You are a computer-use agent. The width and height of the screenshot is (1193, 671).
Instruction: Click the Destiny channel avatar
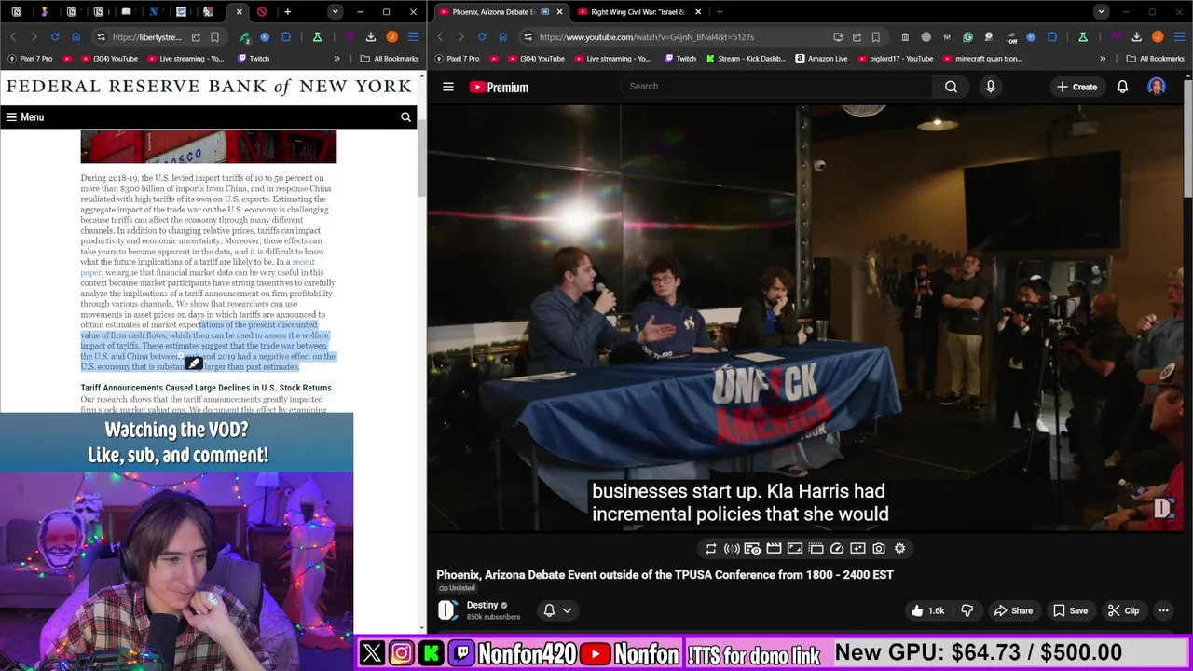tap(447, 610)
